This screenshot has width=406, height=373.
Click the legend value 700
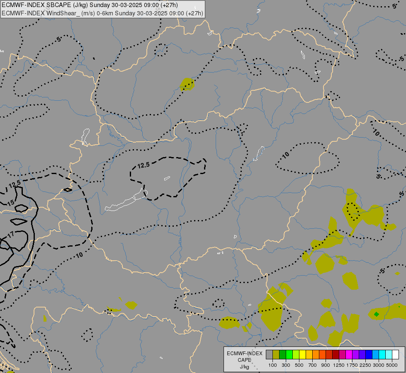[313, 365]
